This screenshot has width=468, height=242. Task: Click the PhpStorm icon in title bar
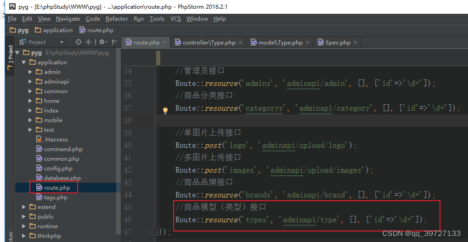pos(12,6)
